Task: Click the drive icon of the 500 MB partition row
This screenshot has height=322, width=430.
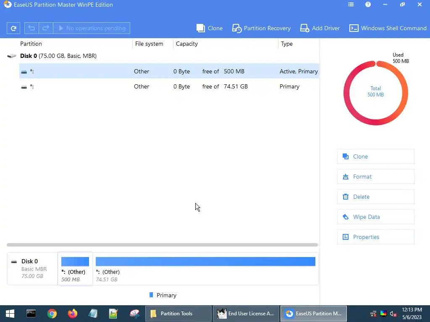Action: (x=24, y=72)
